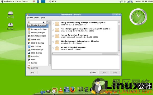Click the package list horizontal scrollbar thumb
Screen dimensions: 153x95
(109, 54)
